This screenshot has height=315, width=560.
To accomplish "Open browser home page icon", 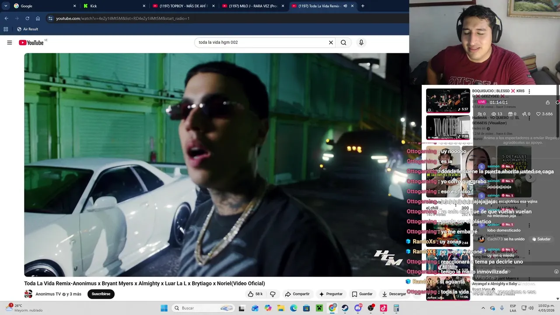I will tap(38, 18).
